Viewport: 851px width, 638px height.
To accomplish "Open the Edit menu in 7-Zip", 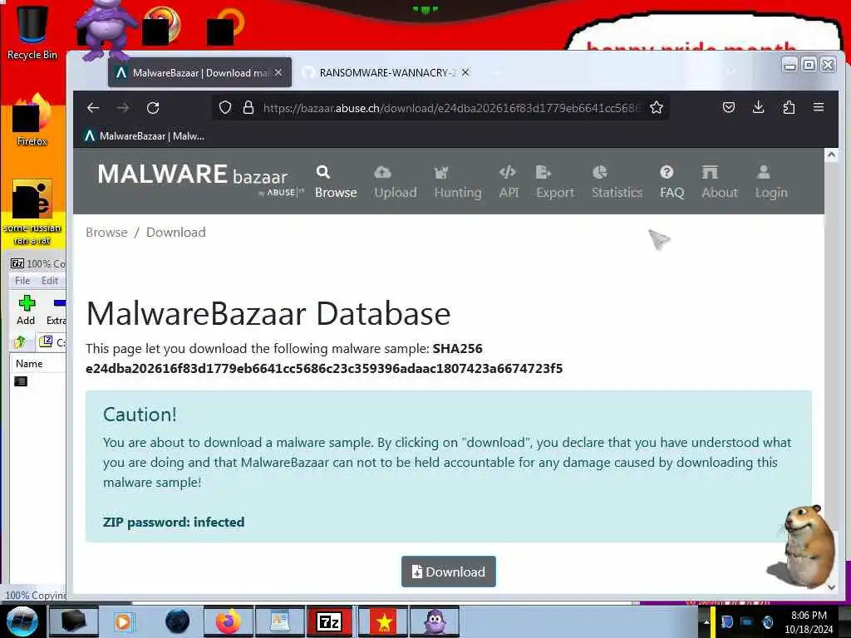I will point(49,281).
